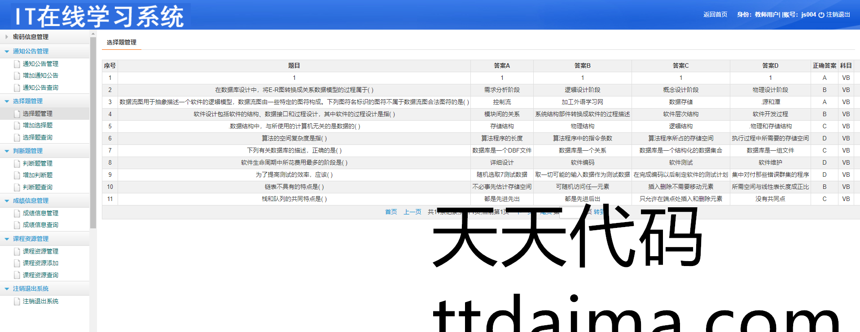Click the page icon beside 通知公告查询

[17, 88]
